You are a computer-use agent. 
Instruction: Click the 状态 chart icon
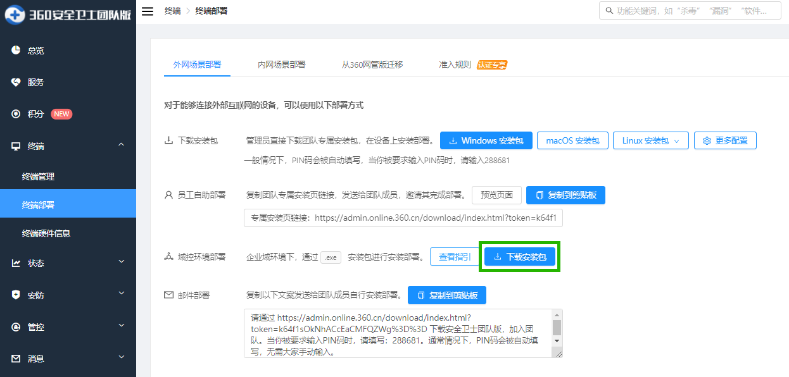16,263
